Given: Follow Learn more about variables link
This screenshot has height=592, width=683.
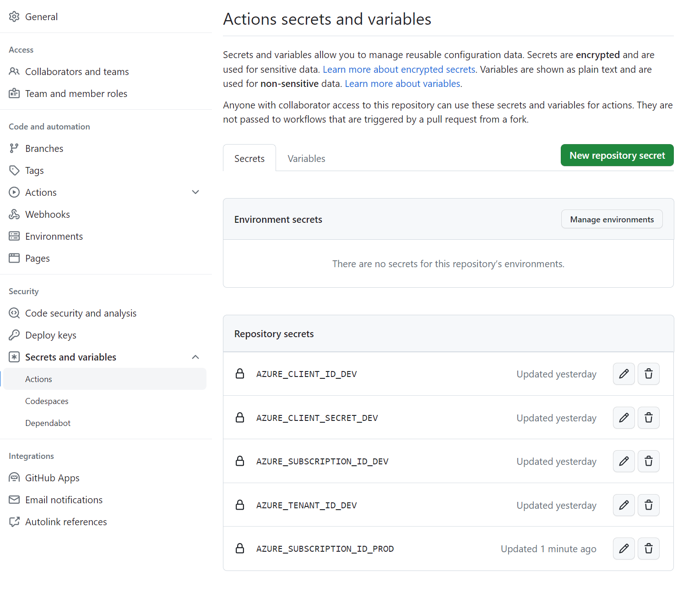Looking at the screenshot, I should 403,84.
